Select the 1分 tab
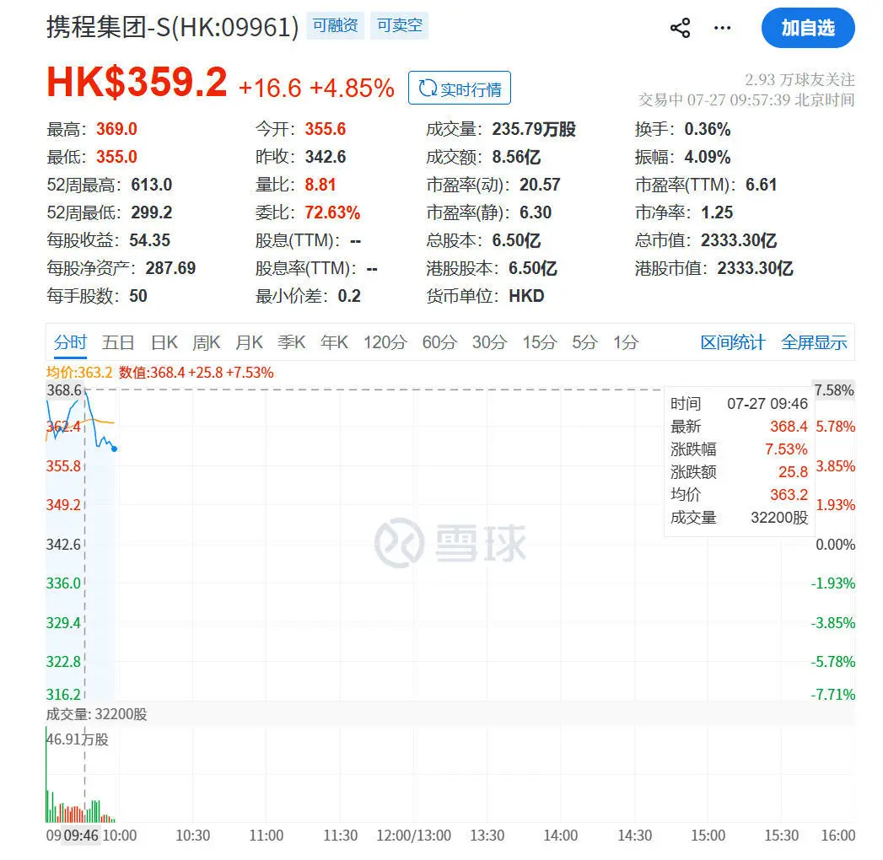Image resolution: width=883 pixels, height=860 pixels. 626,342
